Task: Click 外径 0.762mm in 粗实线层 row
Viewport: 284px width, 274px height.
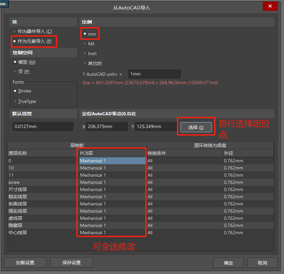Action: pos(233,197)
